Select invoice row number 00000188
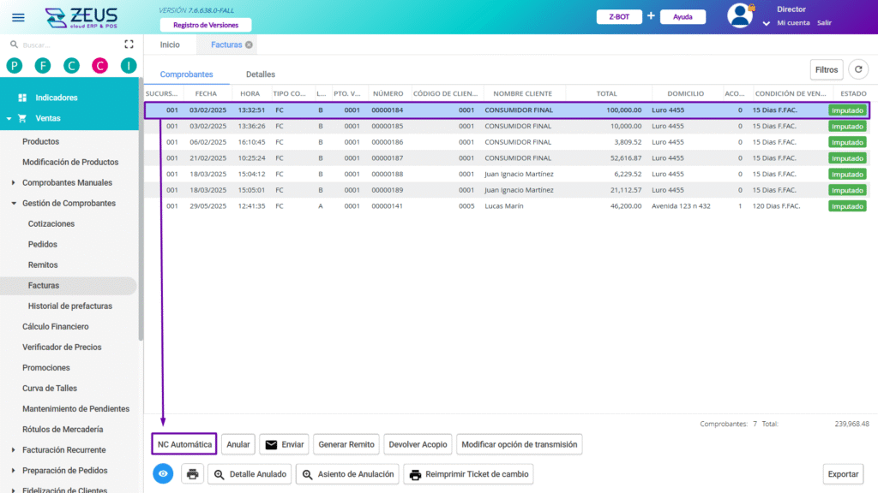The image size is (878, 493). coord(507,174)
